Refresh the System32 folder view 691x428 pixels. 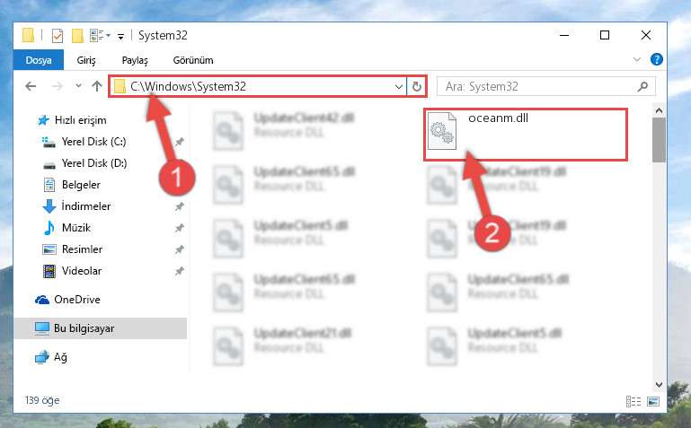pos(416,87)
